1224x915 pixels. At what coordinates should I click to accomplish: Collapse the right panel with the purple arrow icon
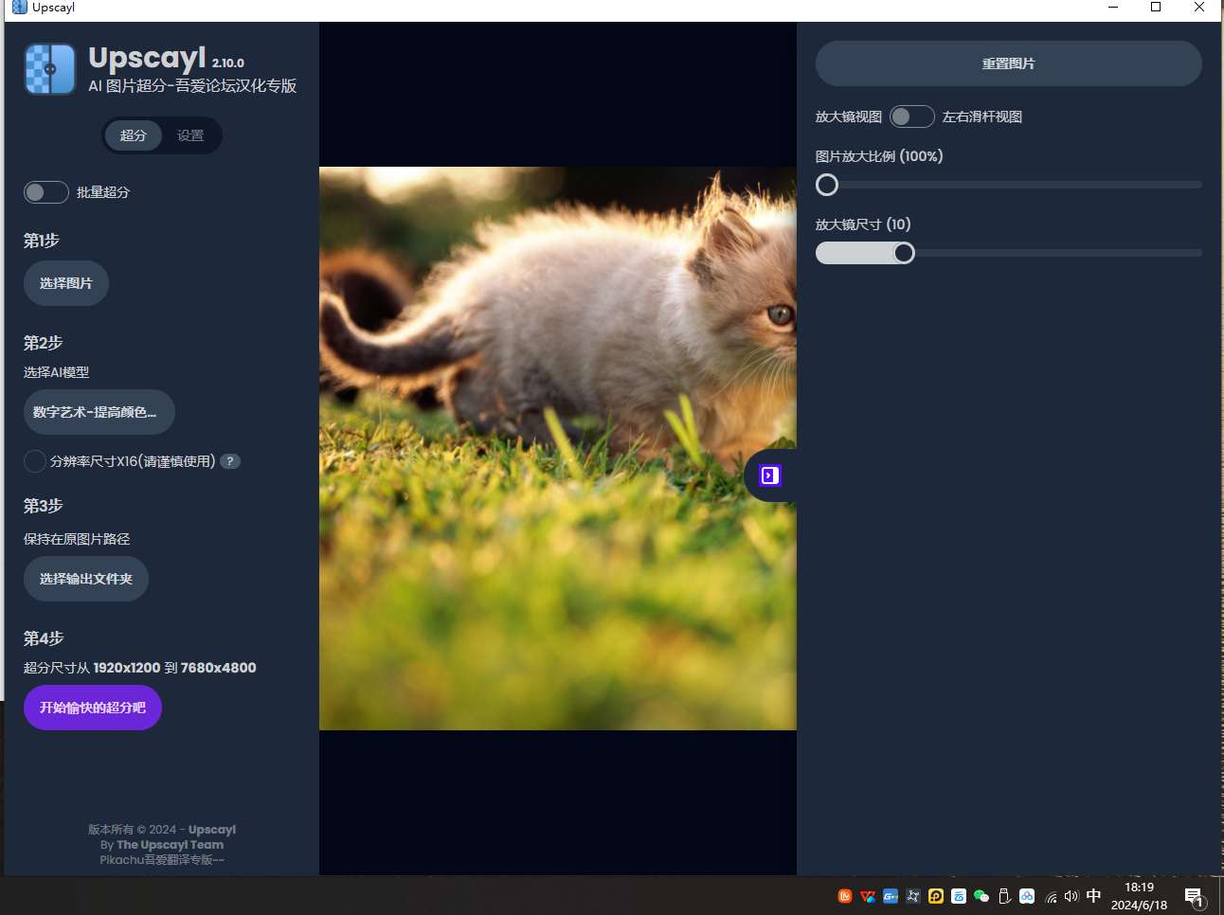pos(770,475)
